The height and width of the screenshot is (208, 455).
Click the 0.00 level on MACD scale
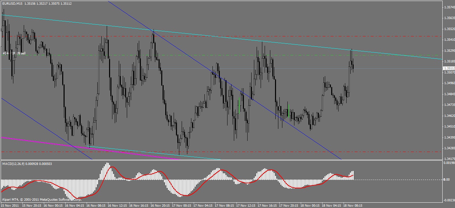pyautogui.click(x=446, y=180)
